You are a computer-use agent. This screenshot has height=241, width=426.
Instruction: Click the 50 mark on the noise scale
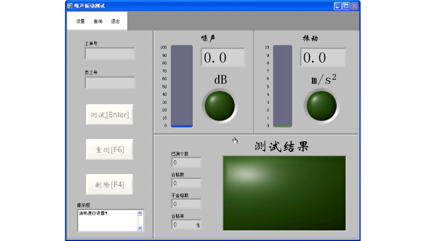click(165, 87)
